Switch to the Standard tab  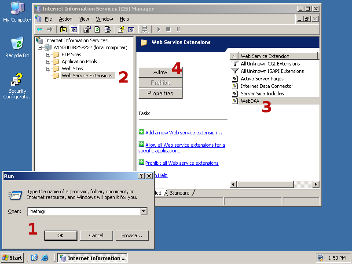(x=180, y=193)
